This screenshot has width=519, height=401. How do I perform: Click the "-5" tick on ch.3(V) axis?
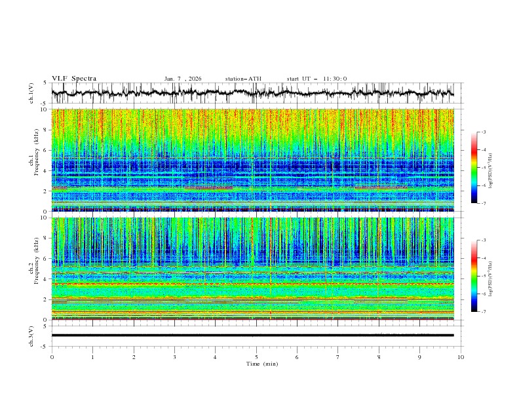[45, 347]
